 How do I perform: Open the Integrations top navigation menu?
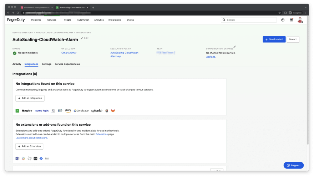point(115,20)
